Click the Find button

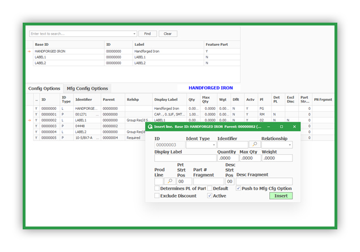(147, 34)
